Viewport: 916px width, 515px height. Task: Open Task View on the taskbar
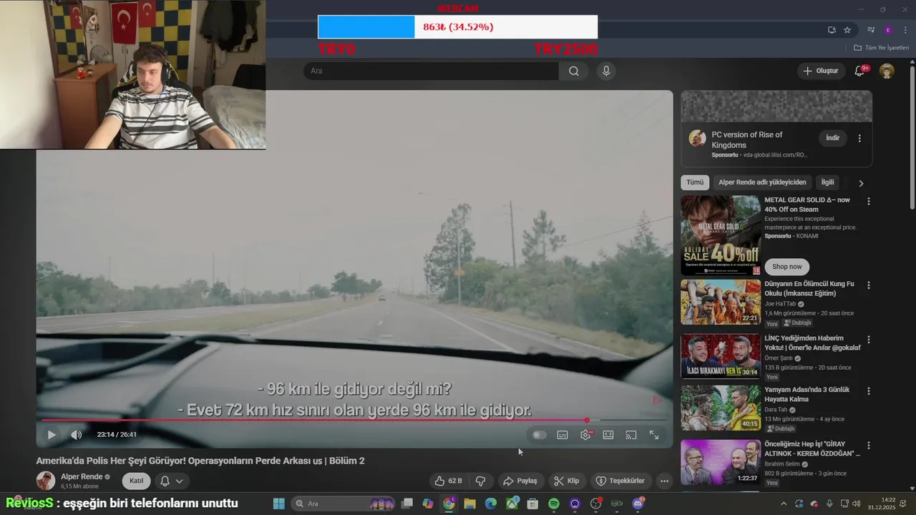[x=407, y=504]
